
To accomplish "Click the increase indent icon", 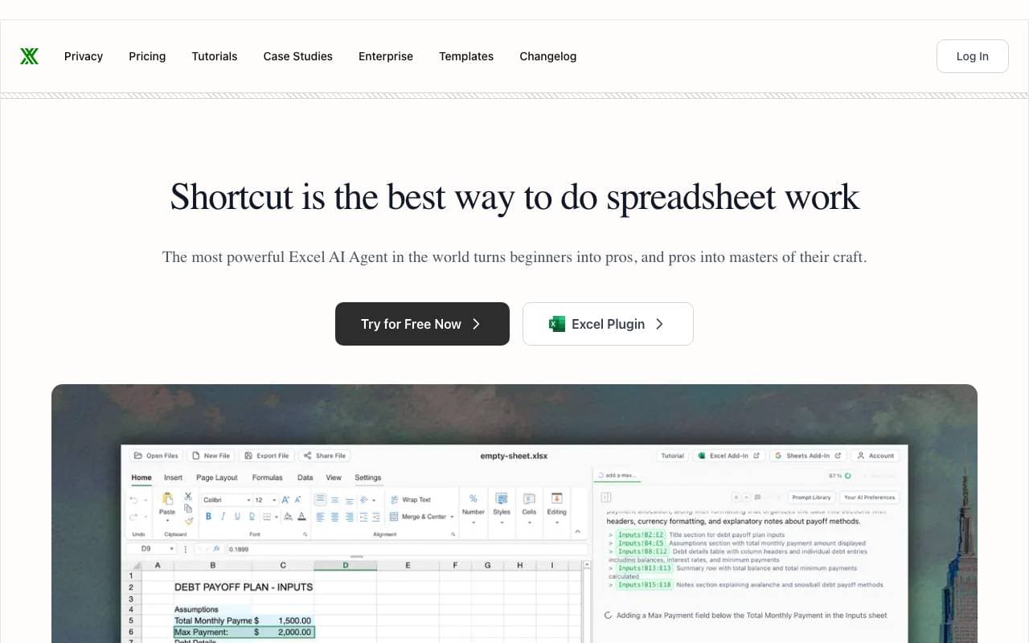I will (376, 517).
